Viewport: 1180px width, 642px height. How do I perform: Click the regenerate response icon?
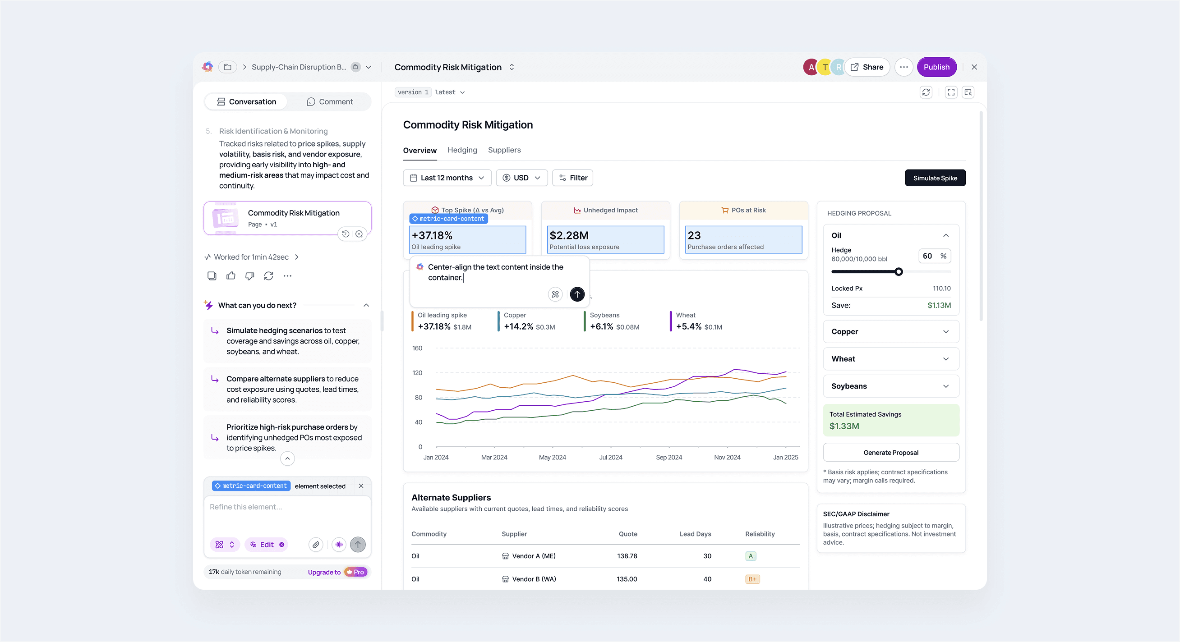tap(268, 275)
